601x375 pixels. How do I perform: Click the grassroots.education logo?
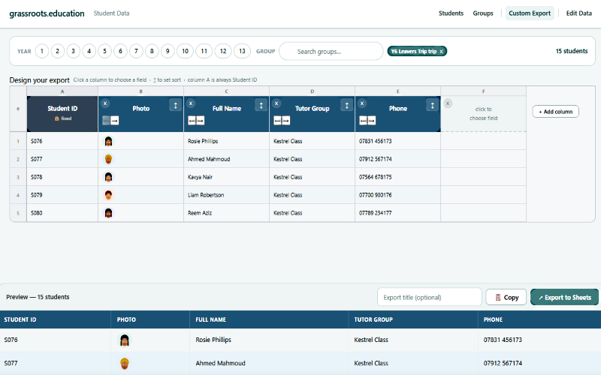(x=47, y=13)
